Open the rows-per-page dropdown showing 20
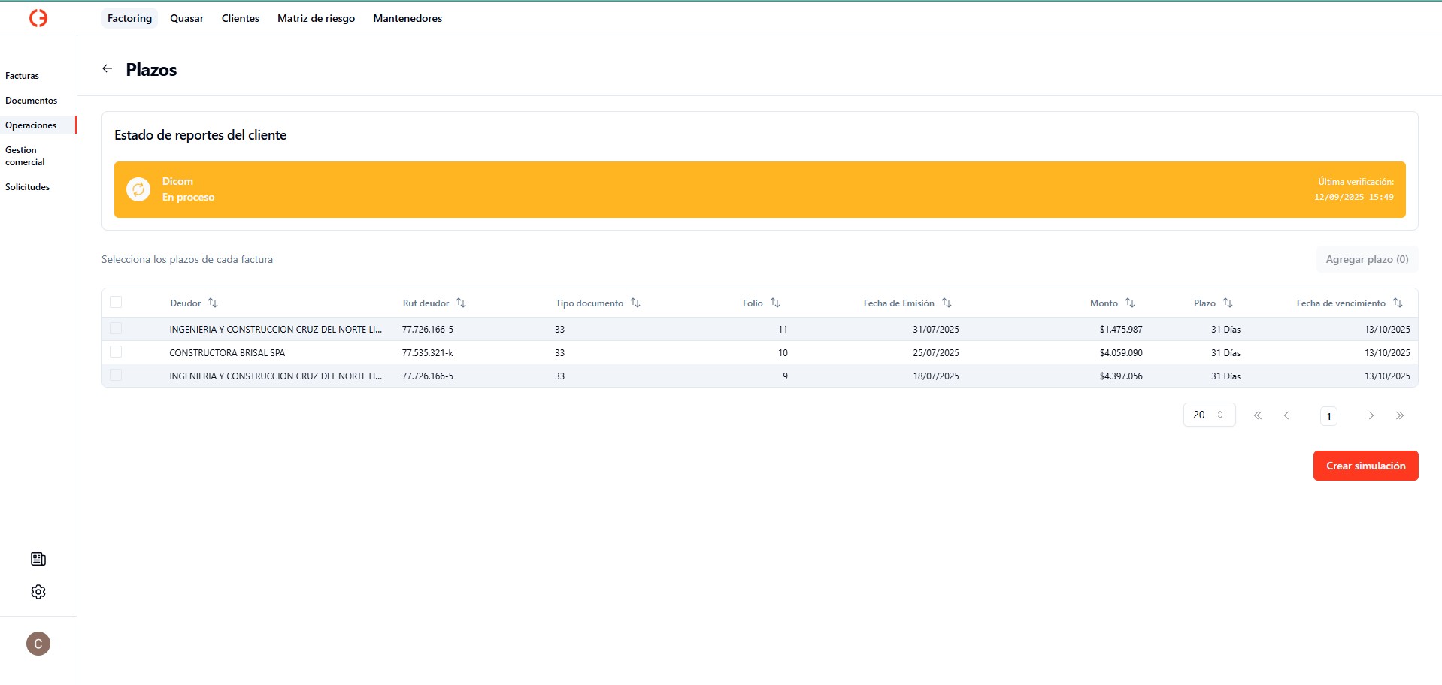The height and width of the screenshot is (685, 1442). coord(1209,415)
